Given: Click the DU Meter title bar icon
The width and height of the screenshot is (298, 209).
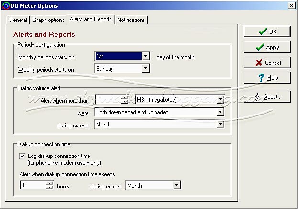Looking at the screenshot, I should click(6, 6).
